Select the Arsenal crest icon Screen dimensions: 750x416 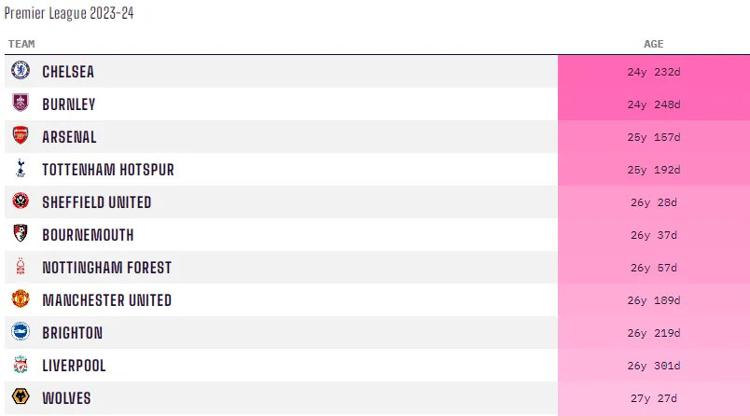21,136
